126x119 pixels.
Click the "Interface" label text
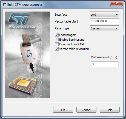pyautogui.click(x=61, y=15)
